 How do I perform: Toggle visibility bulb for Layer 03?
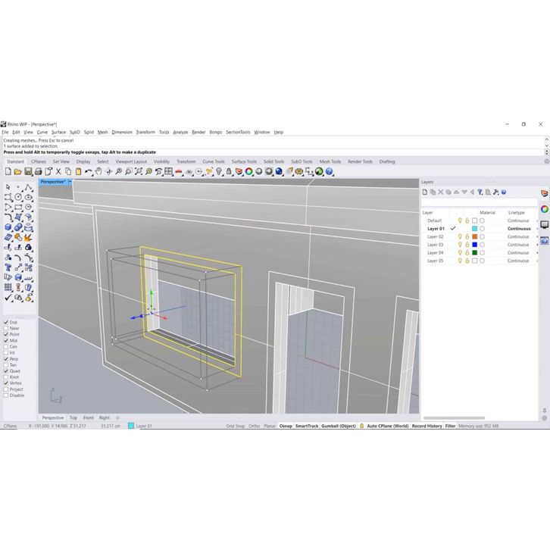[460, 245]
